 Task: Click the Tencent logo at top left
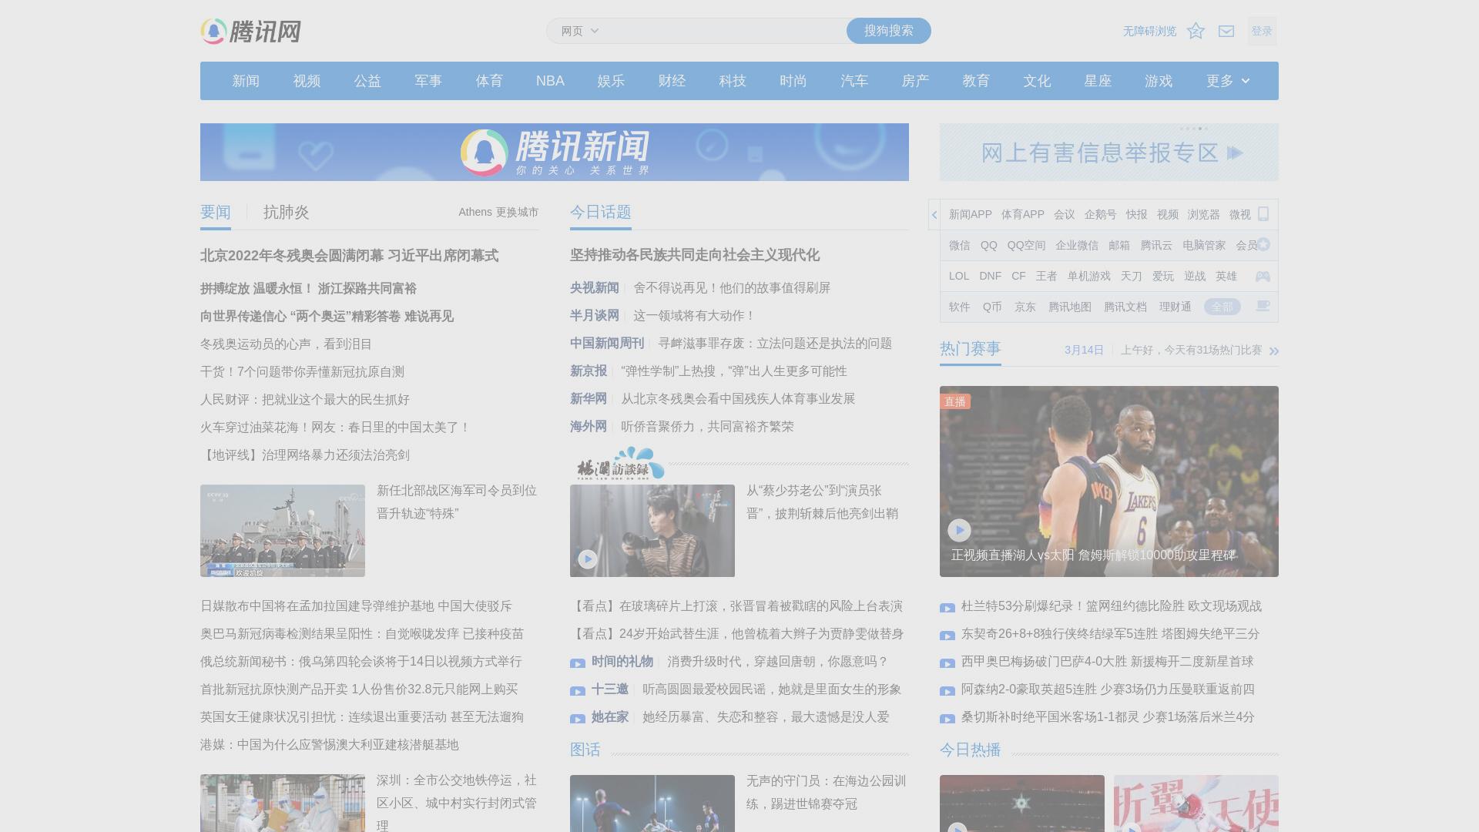pyautogui.click(x=250, y=32)
